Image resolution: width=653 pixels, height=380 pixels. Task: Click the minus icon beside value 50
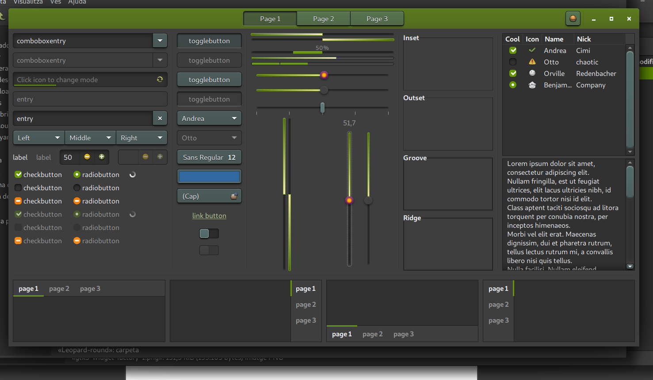tap(87, 157)
